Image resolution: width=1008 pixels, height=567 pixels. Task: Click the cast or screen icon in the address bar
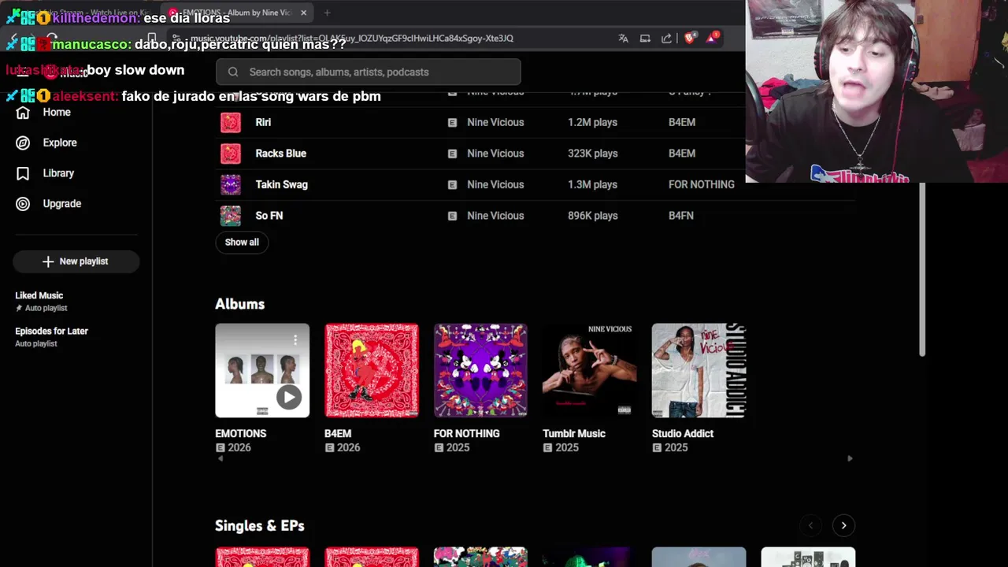645,38
